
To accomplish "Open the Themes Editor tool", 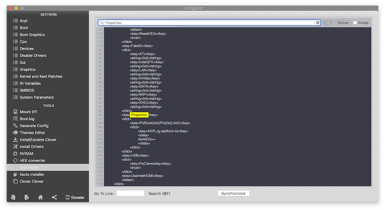I will click(x=32, y=133).
